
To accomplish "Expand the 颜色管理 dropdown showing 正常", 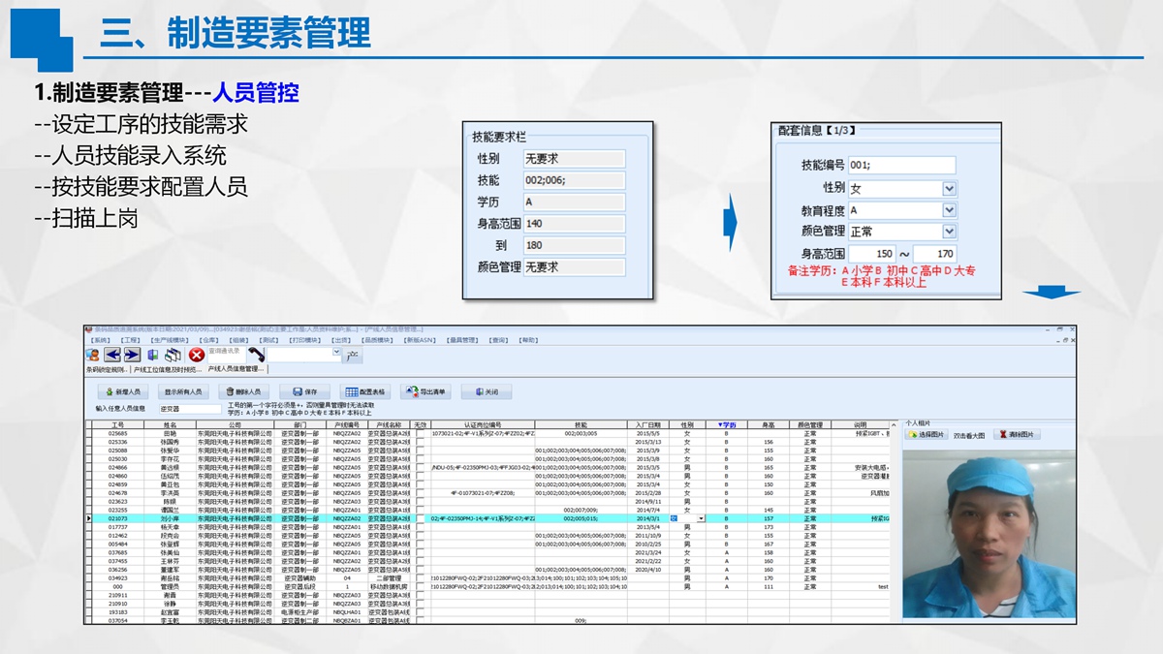I will pos(949,232).
